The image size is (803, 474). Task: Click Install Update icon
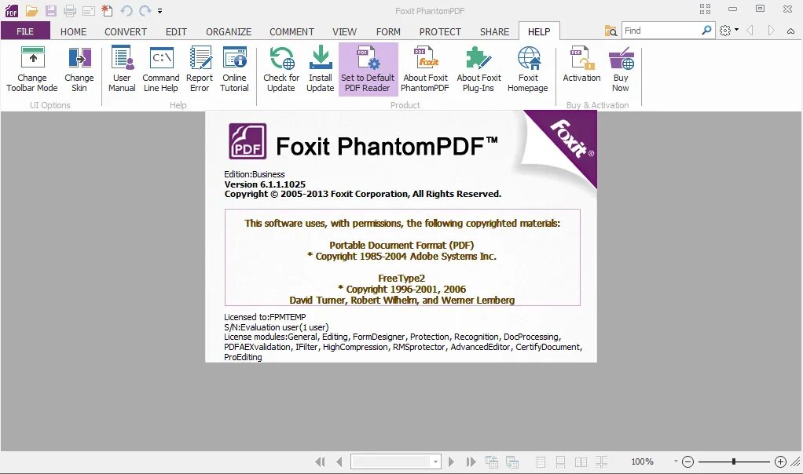pos(321,57)
